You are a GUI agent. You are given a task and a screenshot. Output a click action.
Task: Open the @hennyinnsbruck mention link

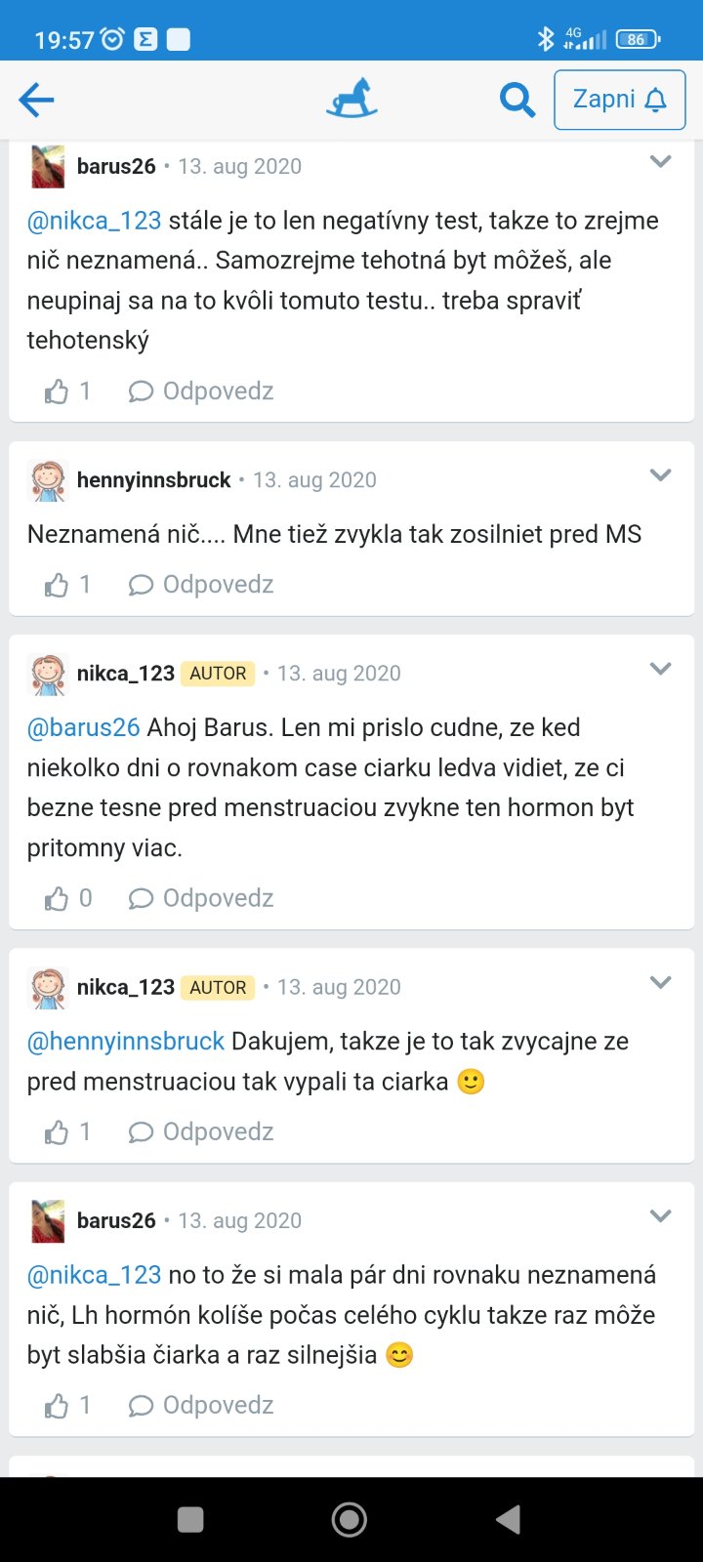point(126,1042)
